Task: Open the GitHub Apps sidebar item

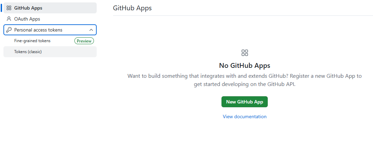Action: click(x=28, y=8)
